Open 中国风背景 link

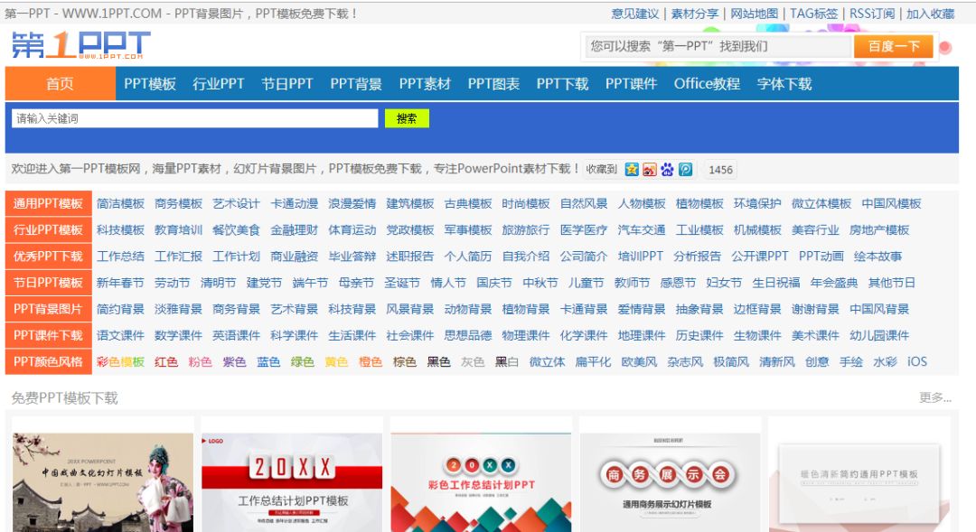[879, 309]
